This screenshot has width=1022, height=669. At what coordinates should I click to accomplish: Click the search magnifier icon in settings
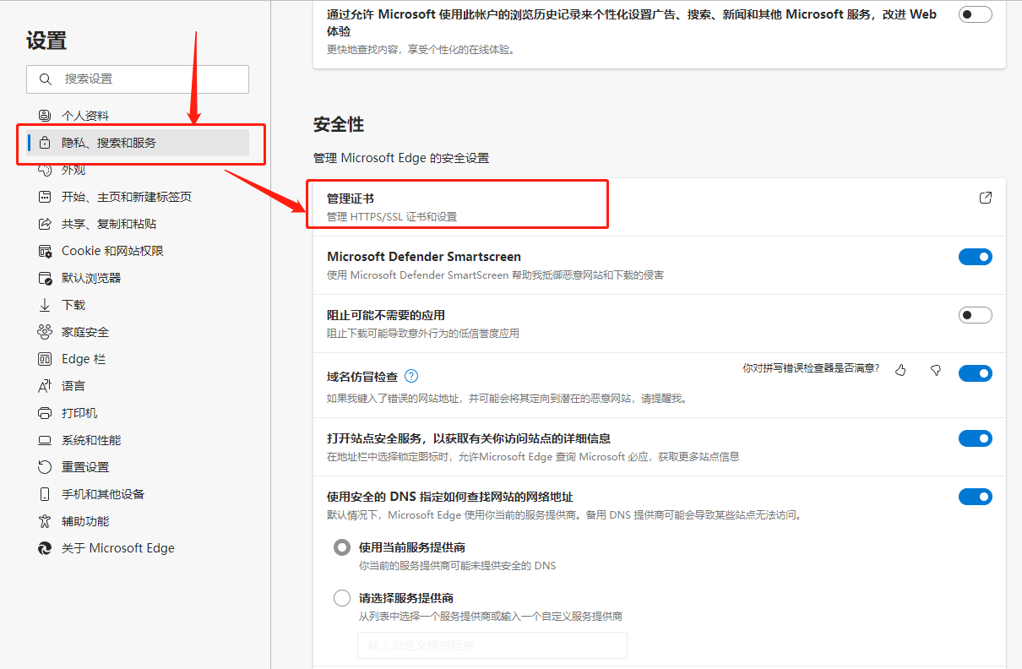[45, 79]
